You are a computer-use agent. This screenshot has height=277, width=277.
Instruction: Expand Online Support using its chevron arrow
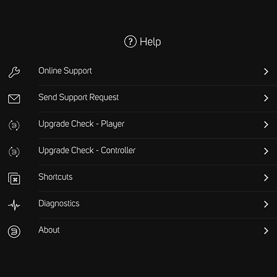click(x=266, y=71)
